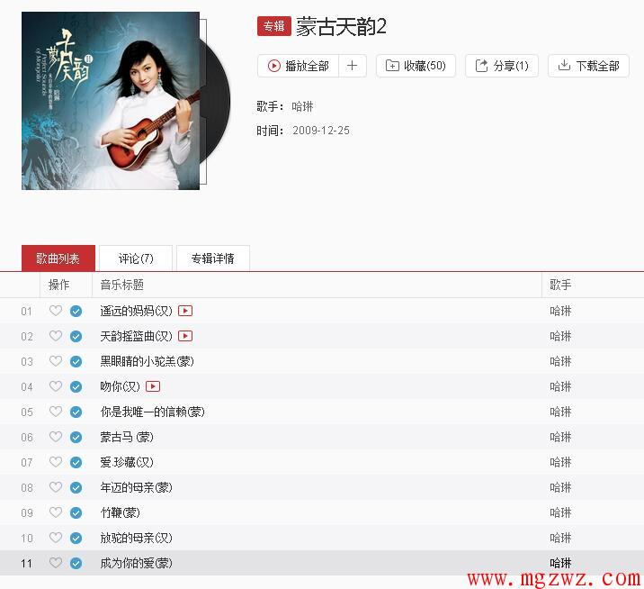644x589 pixels.
Task: Select the 歌曲列表 tab
Action: 58,258
